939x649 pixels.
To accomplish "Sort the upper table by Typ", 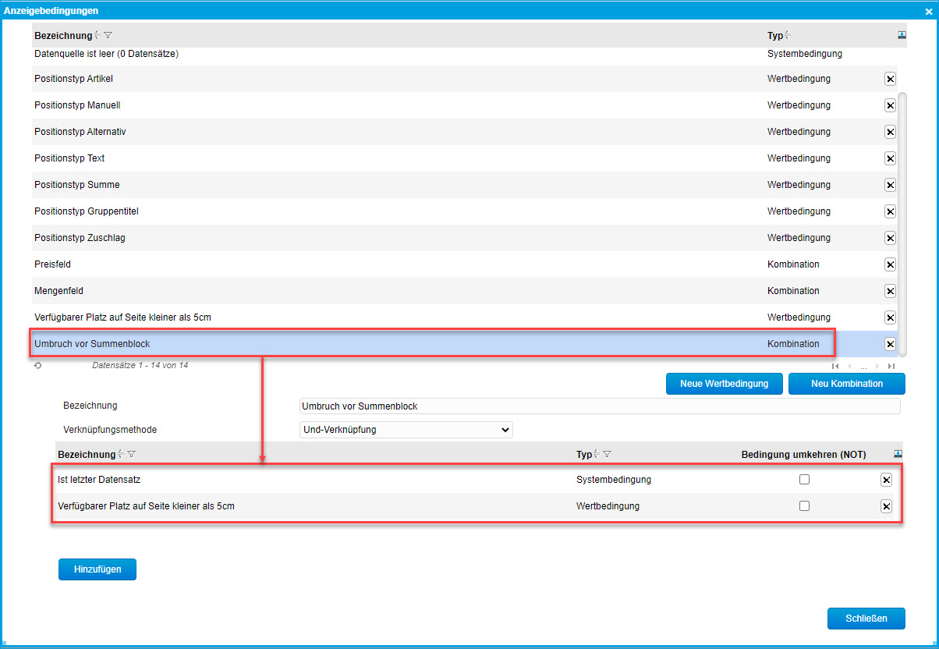I will point(788,35).
